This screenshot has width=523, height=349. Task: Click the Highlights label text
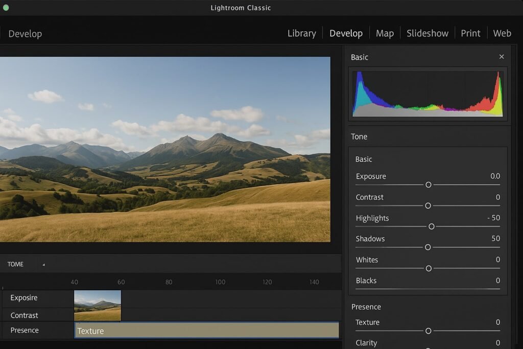pyautogui.click(x=372, y=218)
